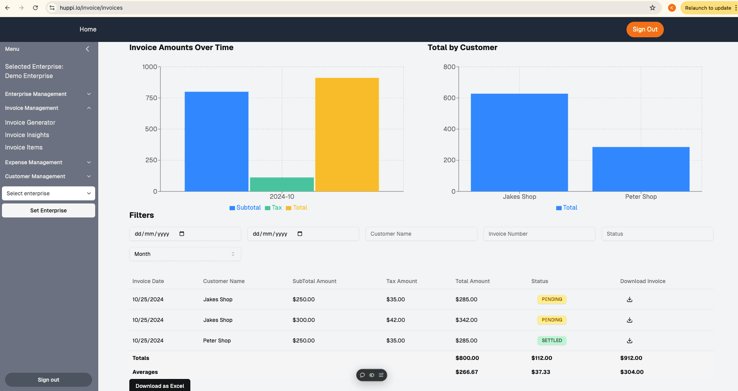Download the first Jakes Shop $285.00 invoice

(x=630, y=299)
